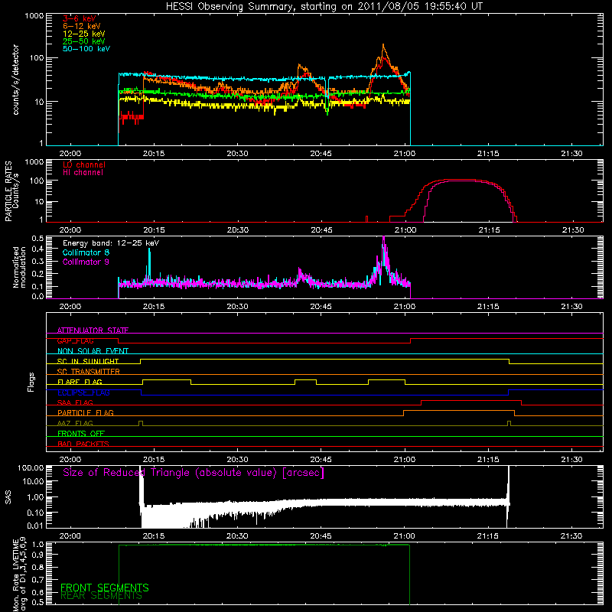Select the SAA_FLAG label
The image size is (612, 612).
(x=75, y=403)
